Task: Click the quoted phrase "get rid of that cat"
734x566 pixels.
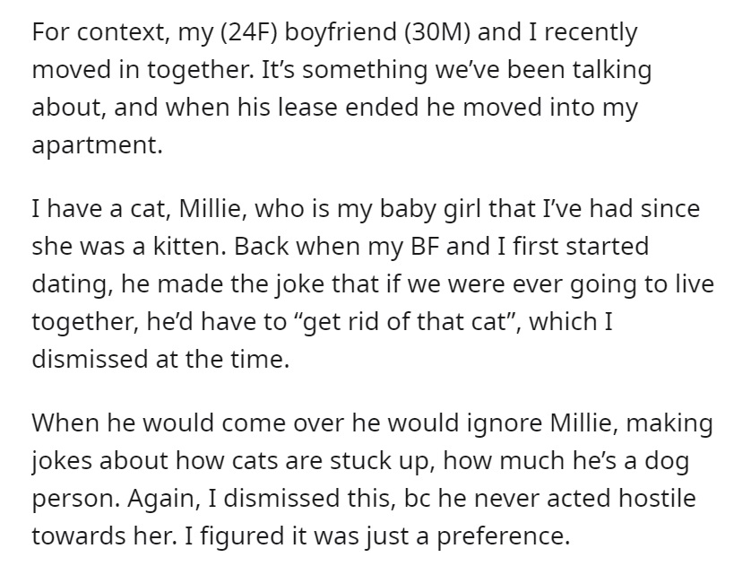Action: pyautogui.click(x=407, y=322)
